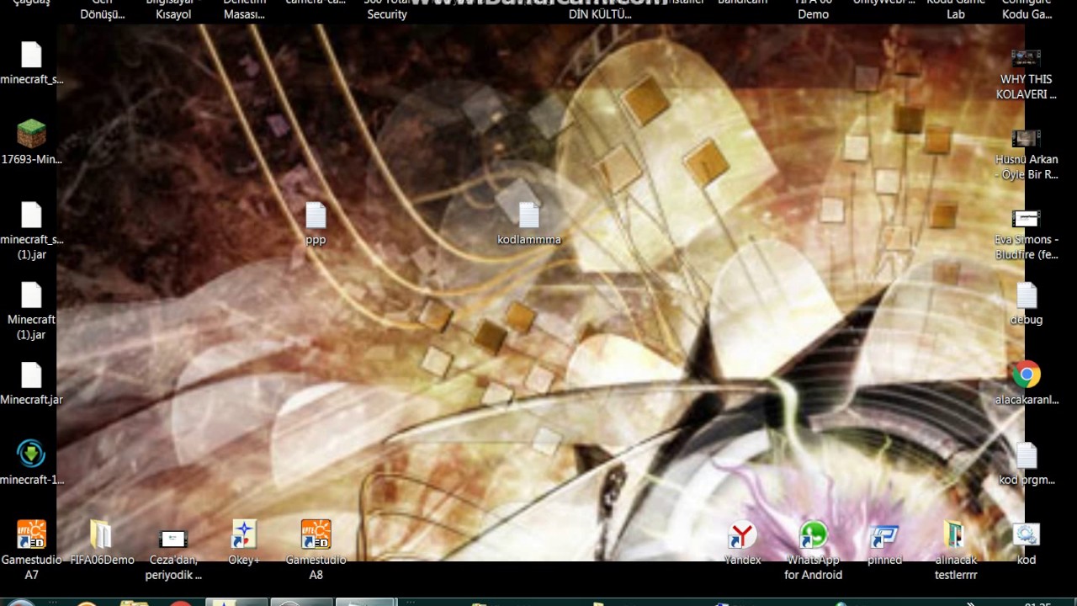Select the minecraft_s... (1).jar file

[x=31, y=215]
